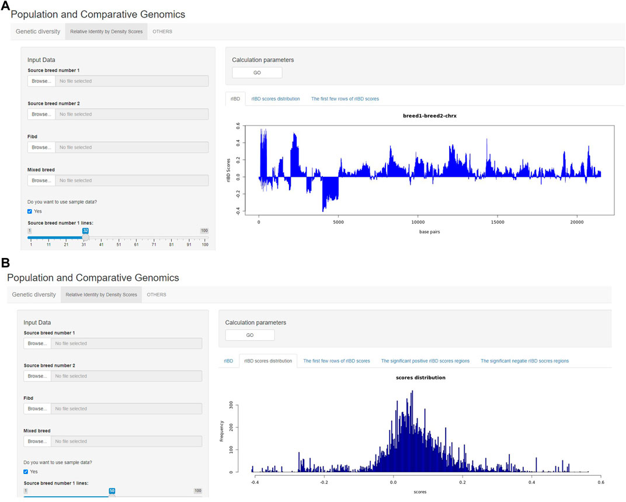
Task: Click the Source breed number 2 file field, panel B
Action: pos(127,376)
